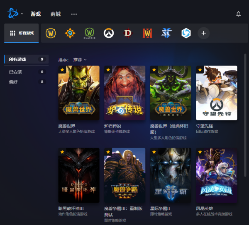The image size is (249, 225).
Task: Click the 风暴英雄 title link
Action: click(x=205, y=208)
